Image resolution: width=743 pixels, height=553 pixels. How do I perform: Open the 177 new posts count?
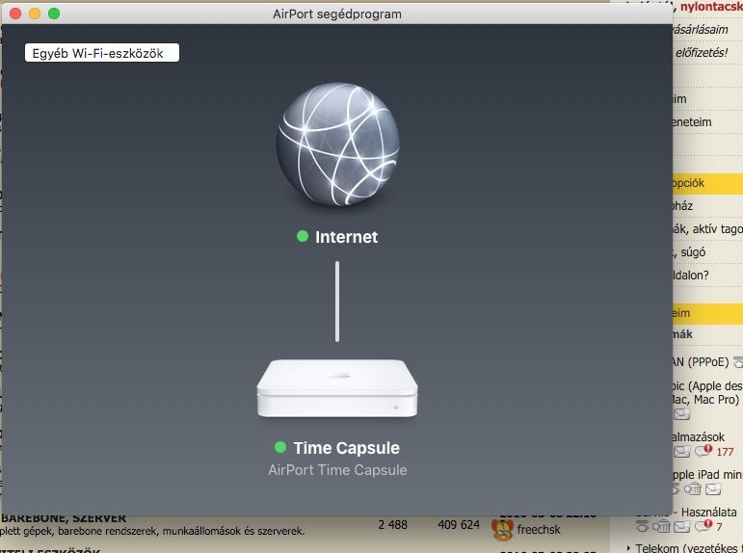[725, 452]
